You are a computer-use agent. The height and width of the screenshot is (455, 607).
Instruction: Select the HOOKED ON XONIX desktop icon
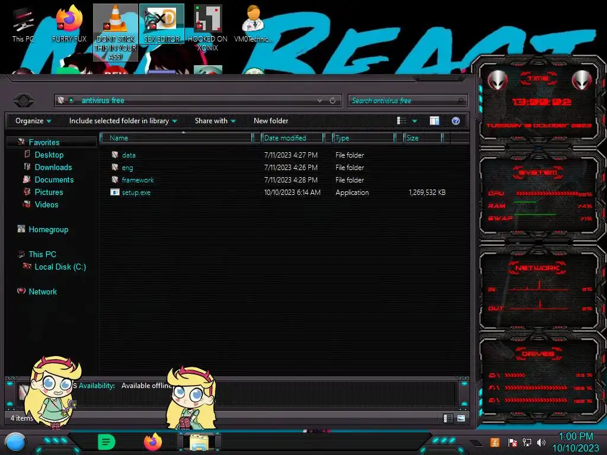pyautogui.click(x=207, y=28)
